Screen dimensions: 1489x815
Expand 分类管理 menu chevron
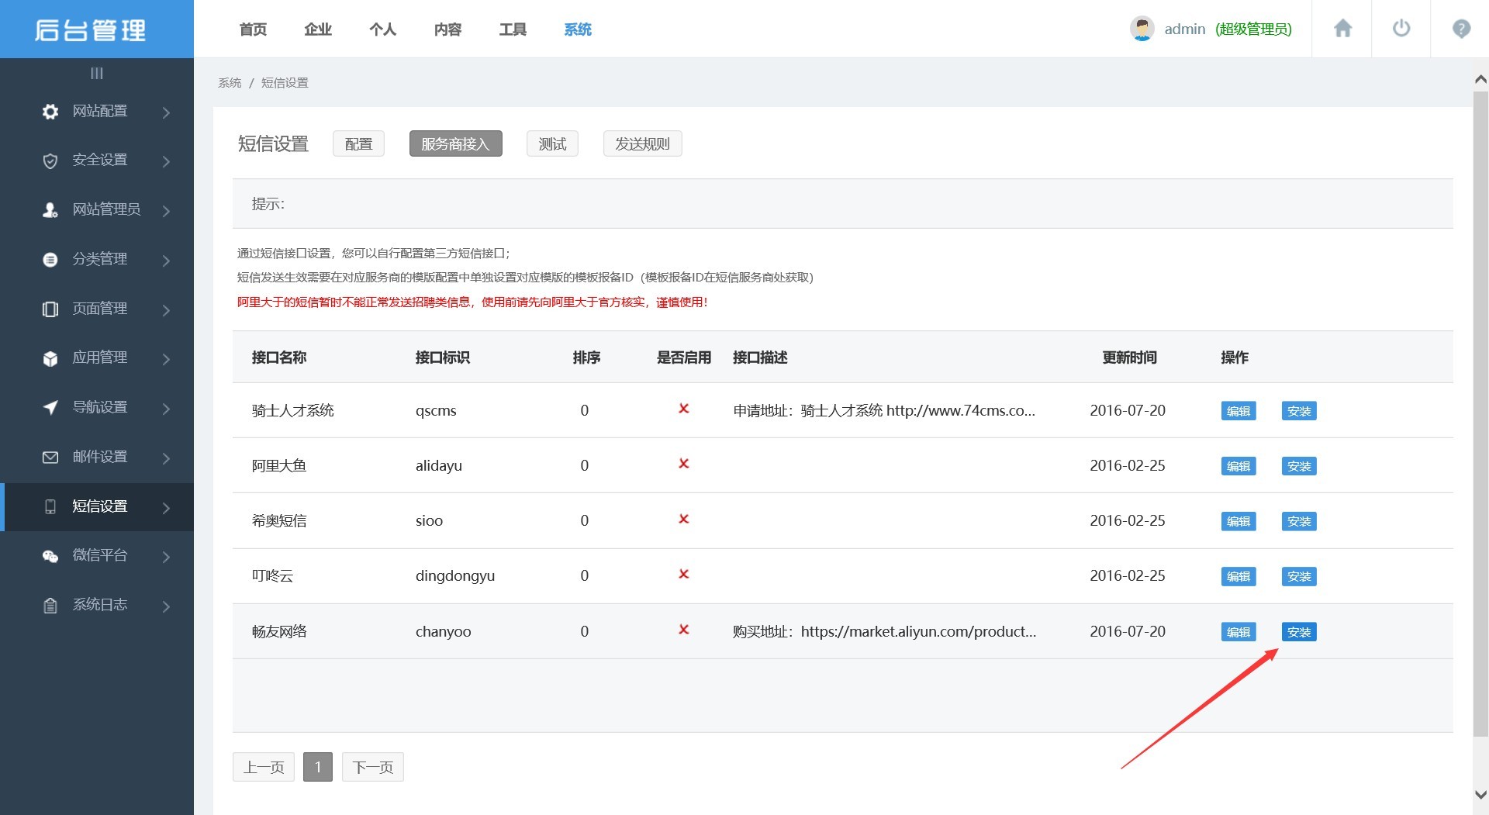coord(166,261)
